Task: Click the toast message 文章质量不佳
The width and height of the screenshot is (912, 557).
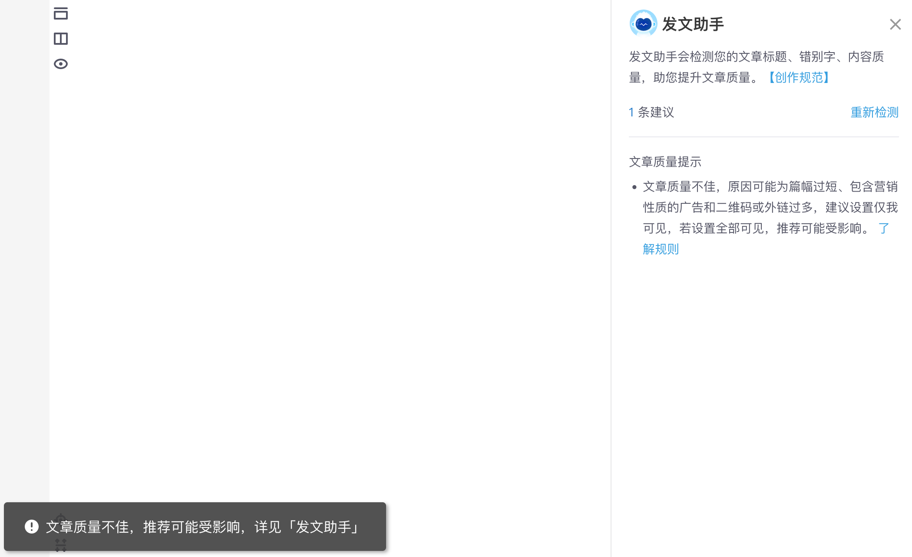Action: [203, 527]
